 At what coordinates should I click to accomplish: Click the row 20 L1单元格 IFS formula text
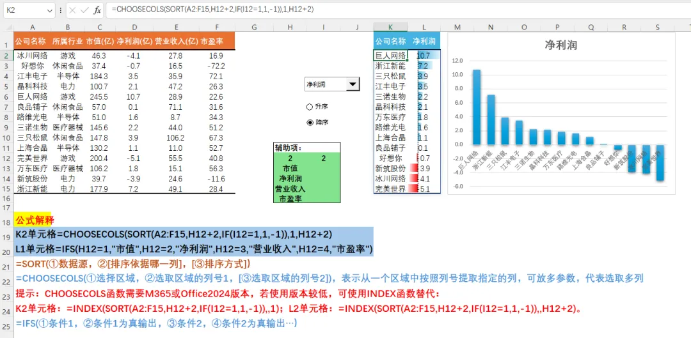[x=195, y=249]
